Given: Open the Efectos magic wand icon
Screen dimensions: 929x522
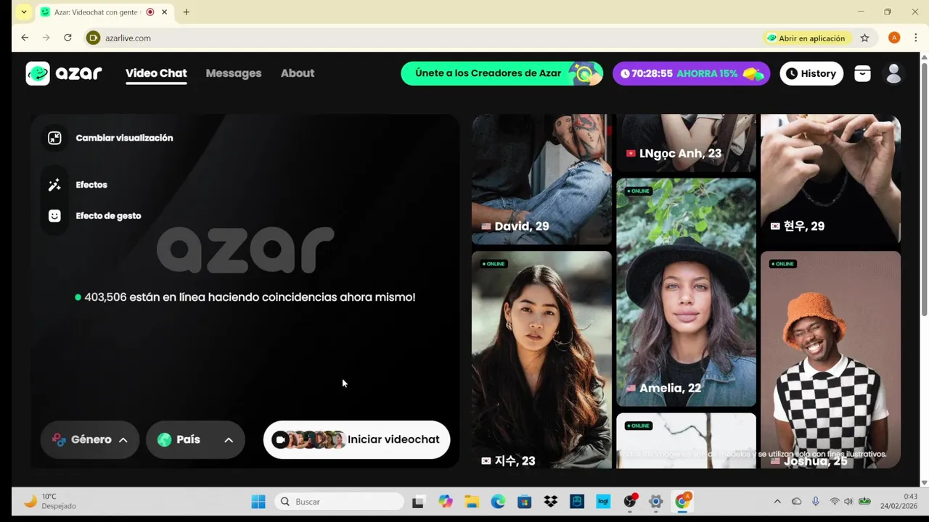Looking at the screenshot, I should (54, 185).
